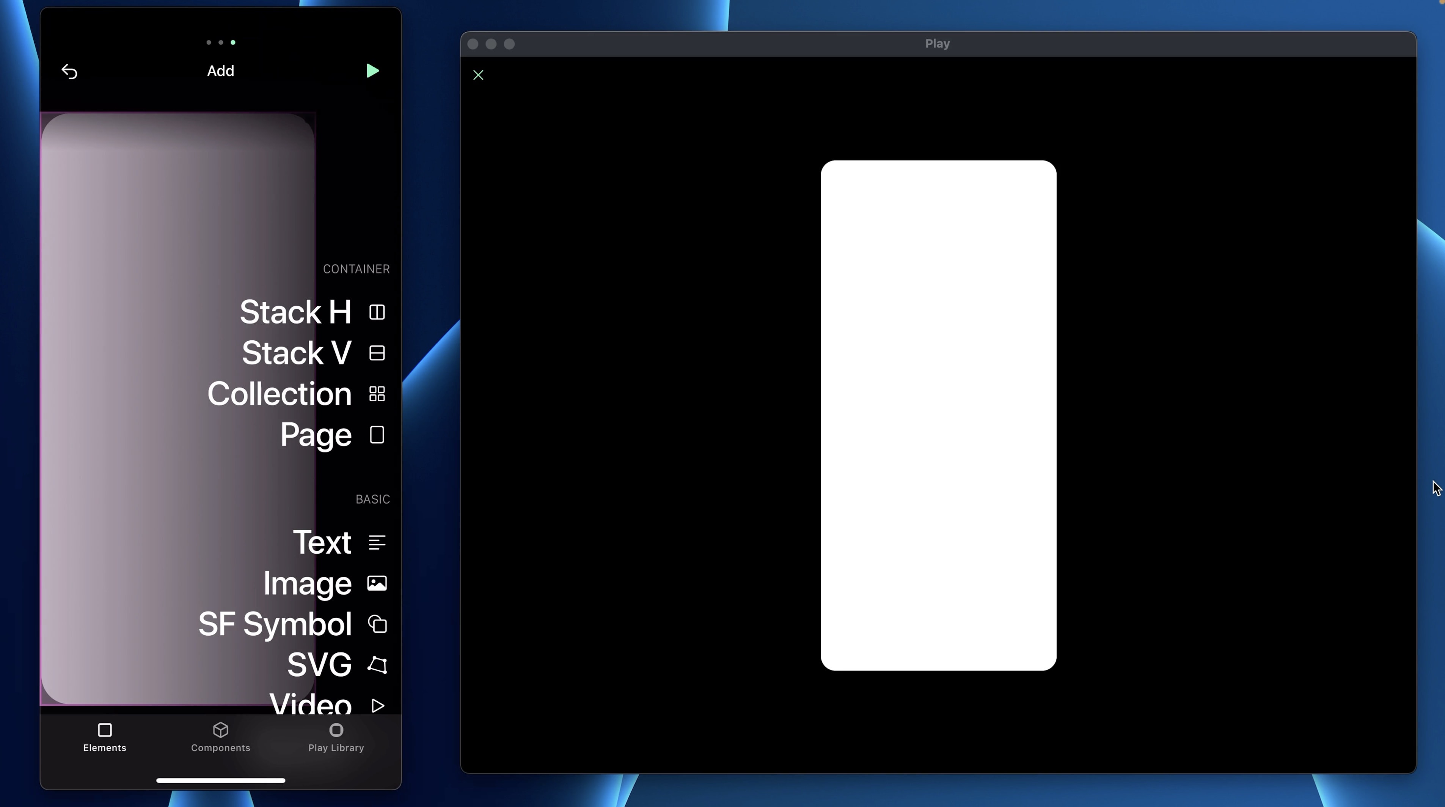The width and height of the screenshot is (1445, 807).
Task: Open the Components tab
Action: [220, 737]
